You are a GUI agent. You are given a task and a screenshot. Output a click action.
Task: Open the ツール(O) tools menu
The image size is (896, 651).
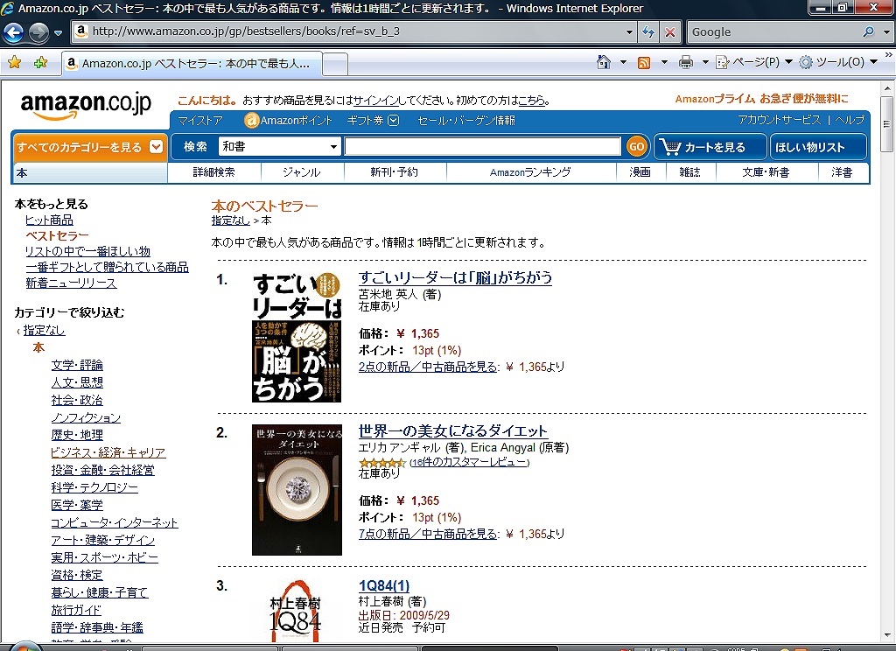[x=838, y=62]
